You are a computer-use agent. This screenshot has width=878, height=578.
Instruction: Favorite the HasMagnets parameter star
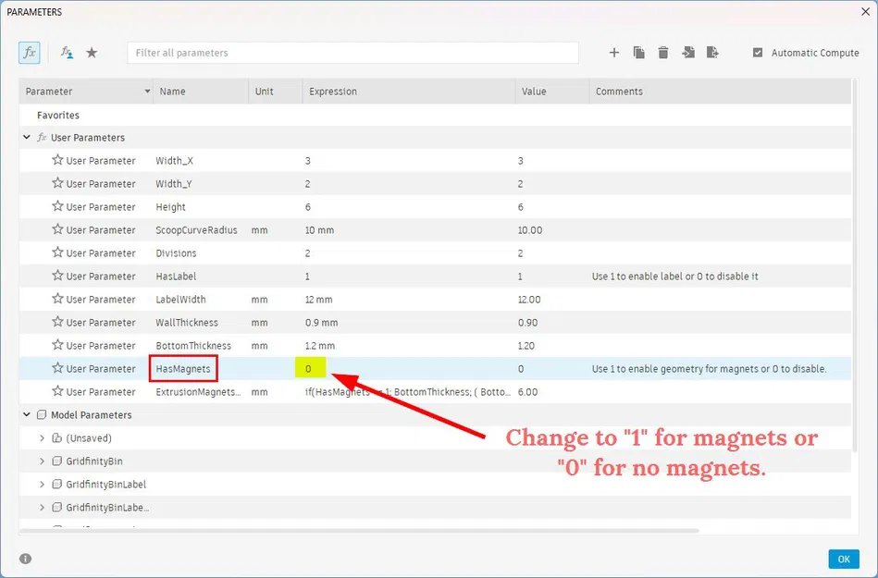click(57, 368)
